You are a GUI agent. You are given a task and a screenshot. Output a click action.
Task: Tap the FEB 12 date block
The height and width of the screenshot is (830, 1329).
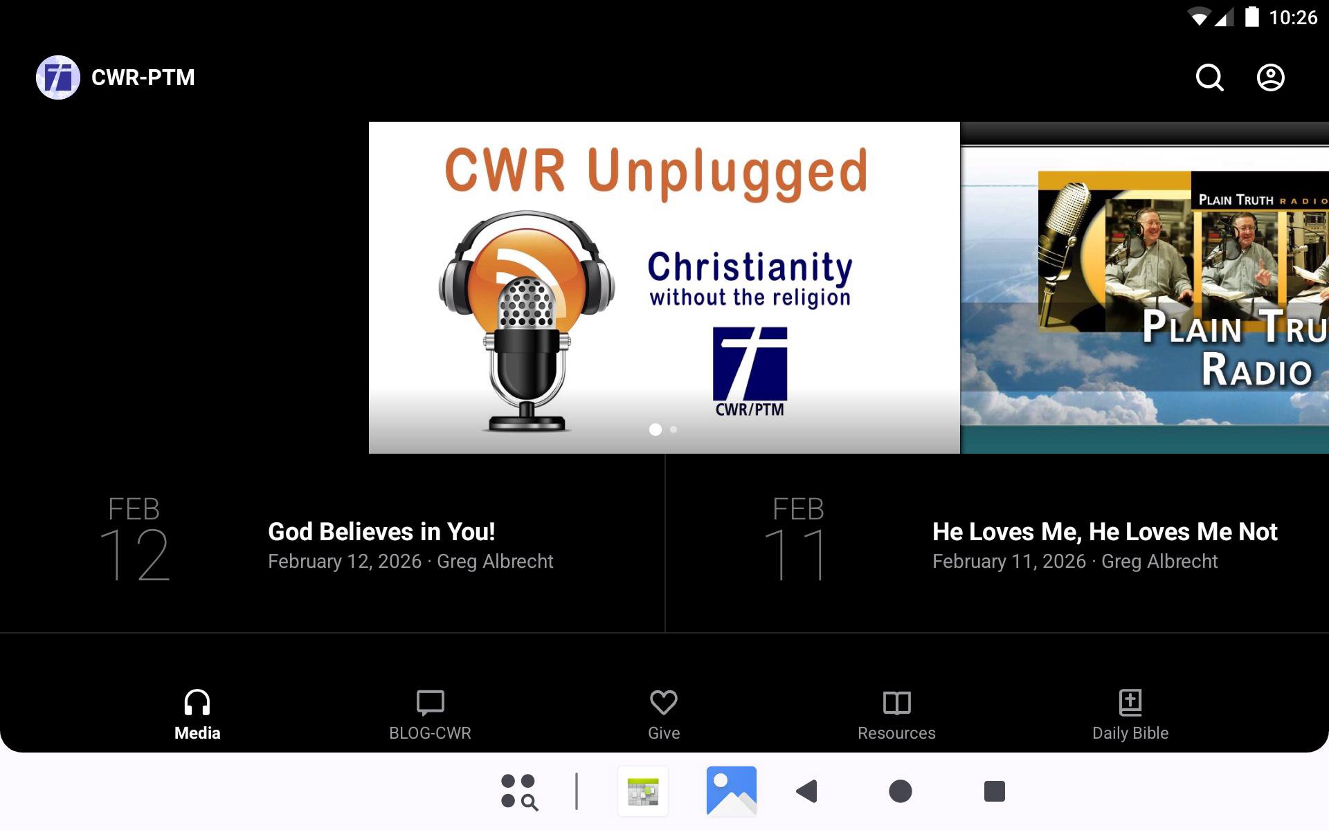point(134,539)
